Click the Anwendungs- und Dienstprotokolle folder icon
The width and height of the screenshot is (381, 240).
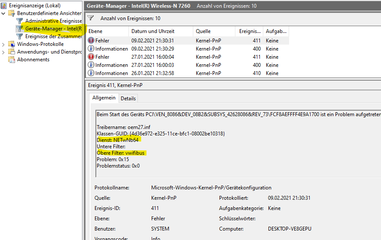tap(12, 52)
